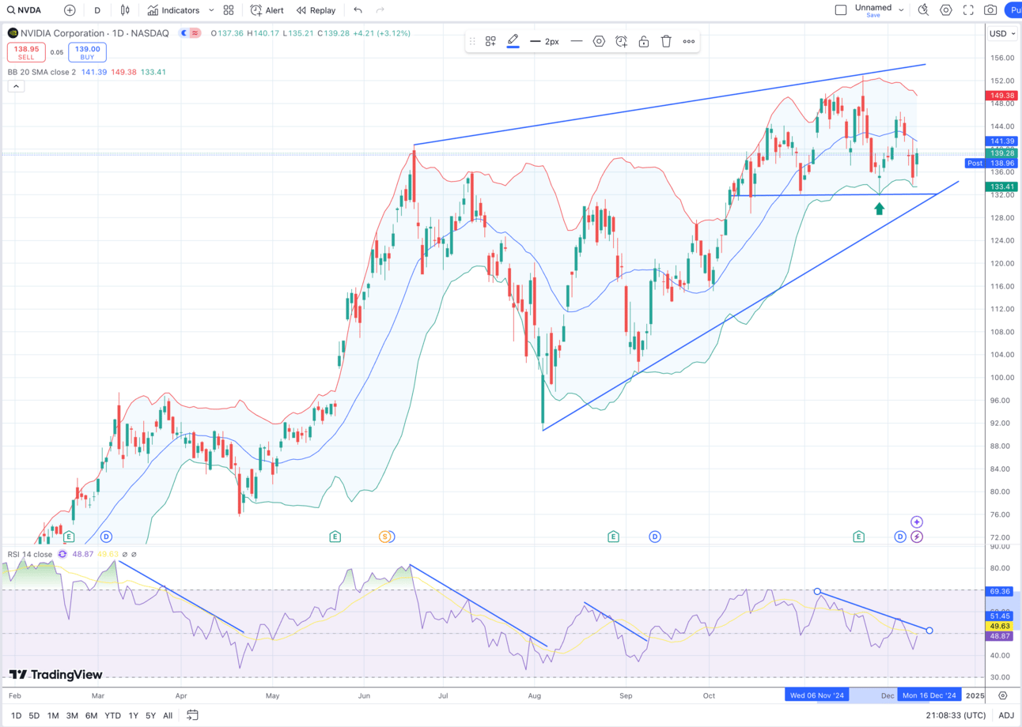The image size is (1022, 727).
Task: Lock the selected drawing
Action: pos(644,41)
